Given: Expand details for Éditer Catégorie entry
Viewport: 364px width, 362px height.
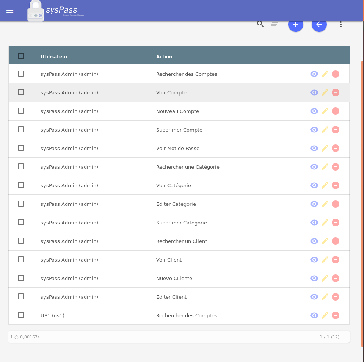Looking at the screenshot, I should point(314,204).
